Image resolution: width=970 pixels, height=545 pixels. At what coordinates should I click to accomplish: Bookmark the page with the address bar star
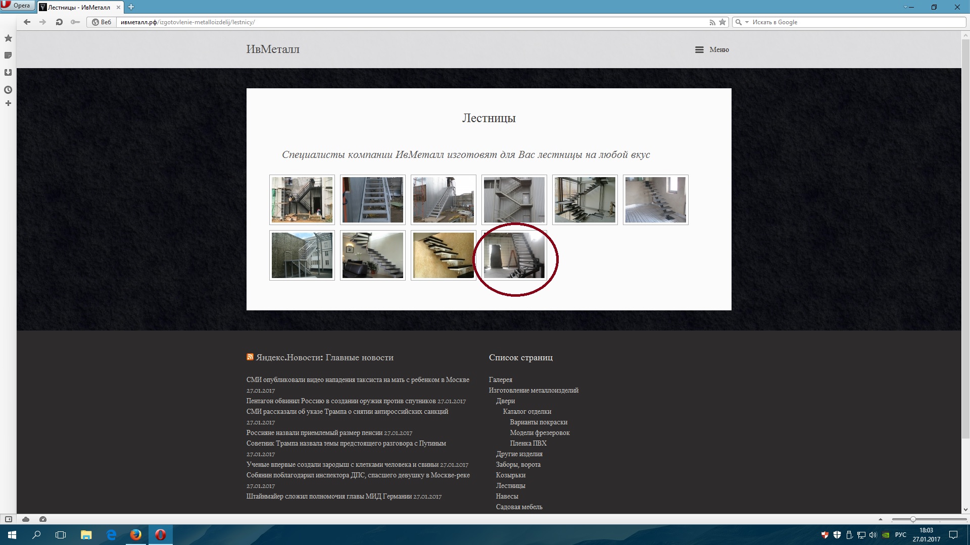[722, 22]
